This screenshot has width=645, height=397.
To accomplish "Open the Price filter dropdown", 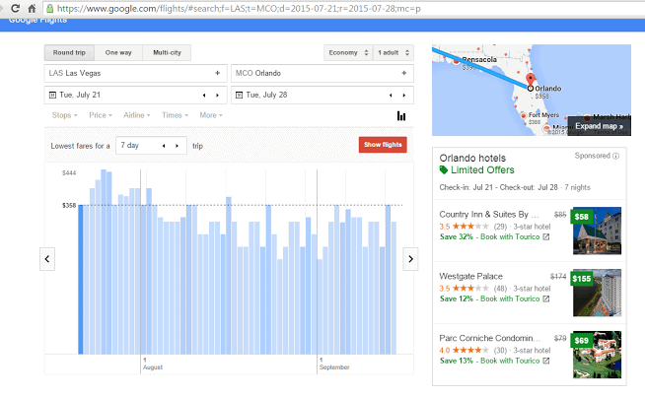I will (101, 115).
